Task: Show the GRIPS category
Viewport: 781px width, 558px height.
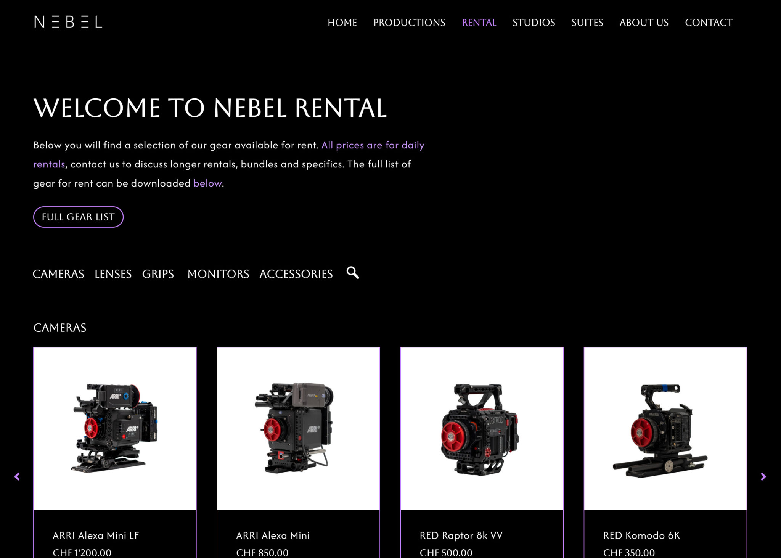Action: pos(158,274)
